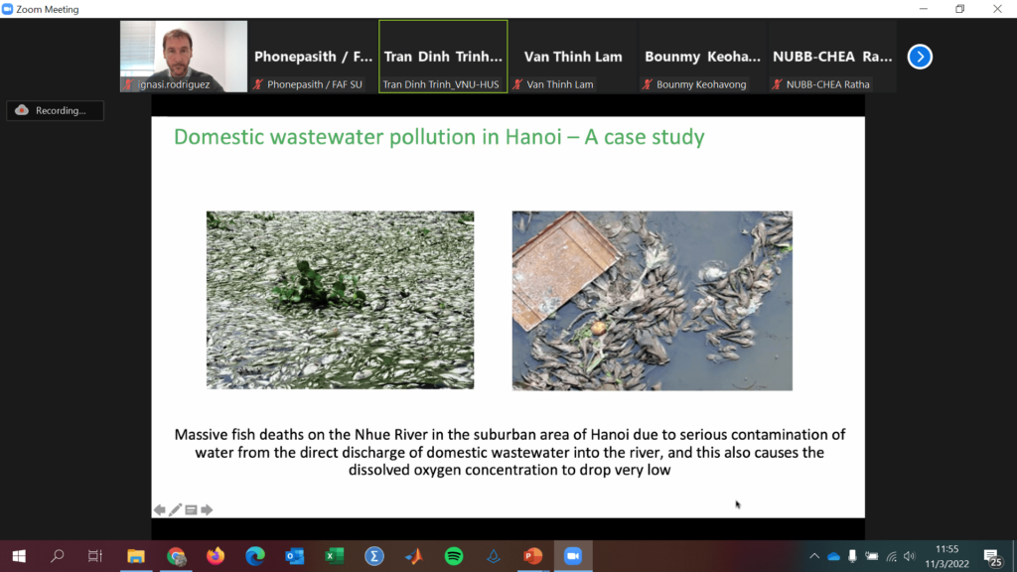Click the microphone tray icon
This screenshot has height=572, width=1017.
(852, 556)
